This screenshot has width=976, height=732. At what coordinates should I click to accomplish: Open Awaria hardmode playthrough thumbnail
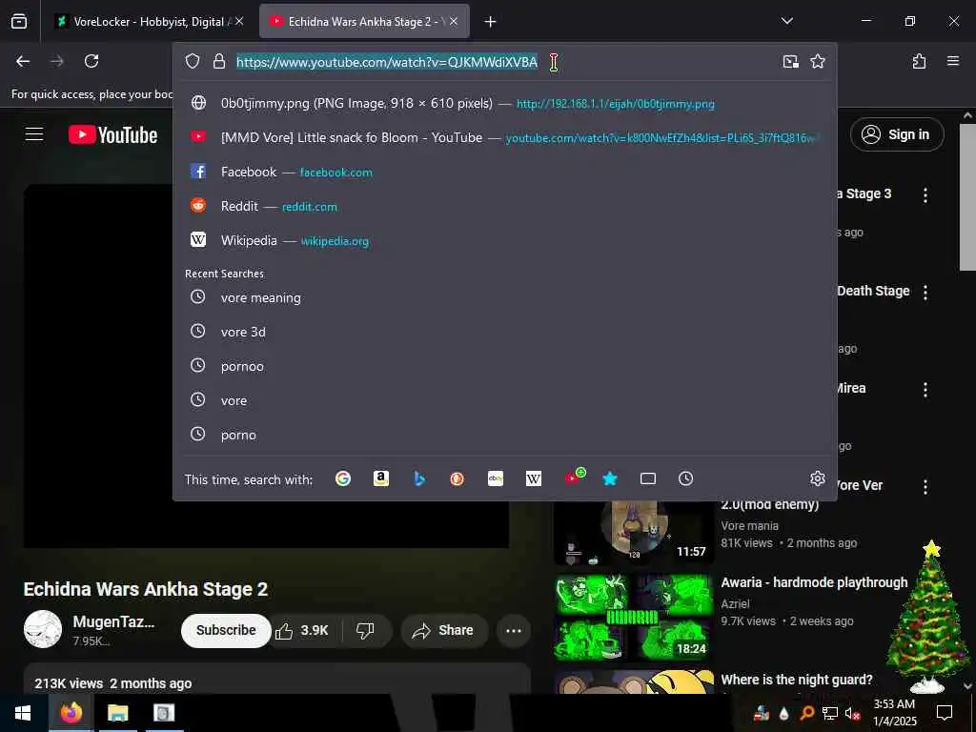click(634, 617)
